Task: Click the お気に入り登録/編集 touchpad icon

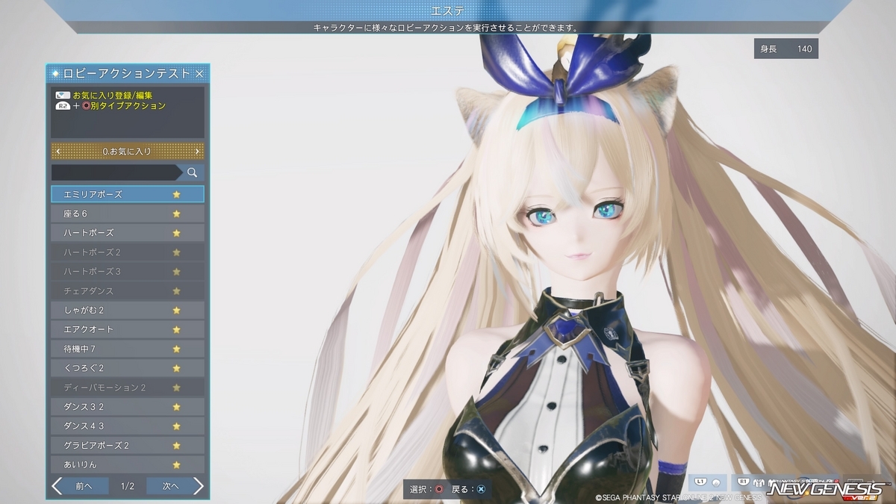Action: (63, 96)
